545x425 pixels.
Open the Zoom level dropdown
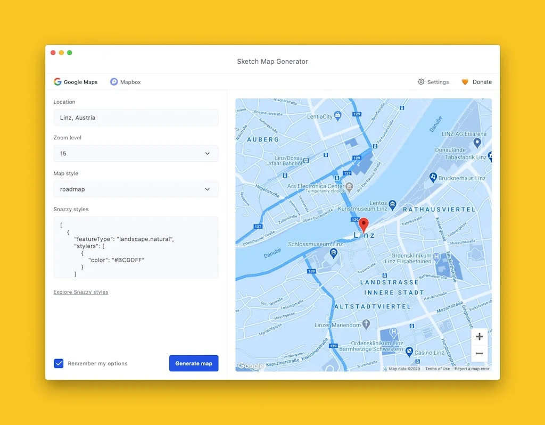[x=136, y=153]
